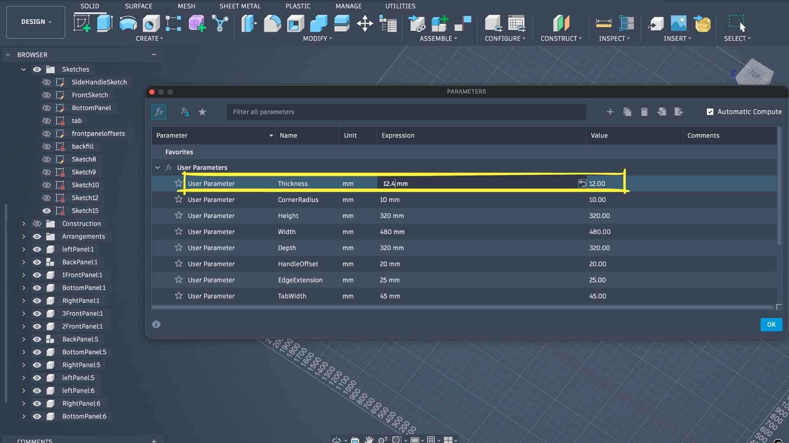Image resolution: width=789 pixels, height=443 pixels.
Task: Hide Sketch15 using its eye icon
Action: (47, 210)
